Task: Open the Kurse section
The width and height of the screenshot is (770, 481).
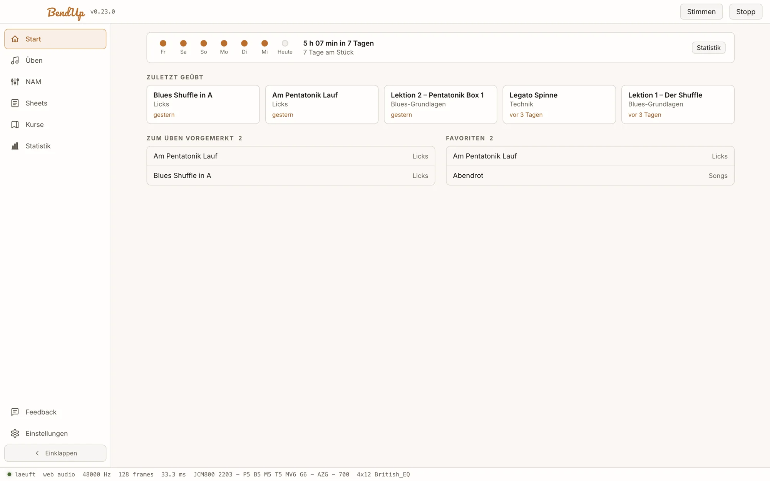Action: pyautogui.click(x=55, y=125)
